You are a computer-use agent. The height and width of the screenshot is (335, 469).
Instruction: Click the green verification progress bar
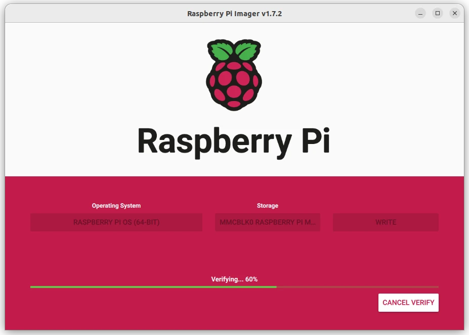point(234,287)
